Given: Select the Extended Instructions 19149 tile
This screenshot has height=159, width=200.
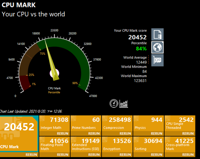Looking at the screenshot, I should pos(86,144).
